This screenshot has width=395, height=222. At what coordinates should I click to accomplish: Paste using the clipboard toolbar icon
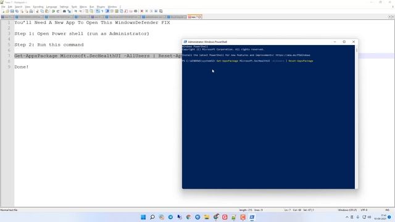pyautogui.click(x=47, y=11)
